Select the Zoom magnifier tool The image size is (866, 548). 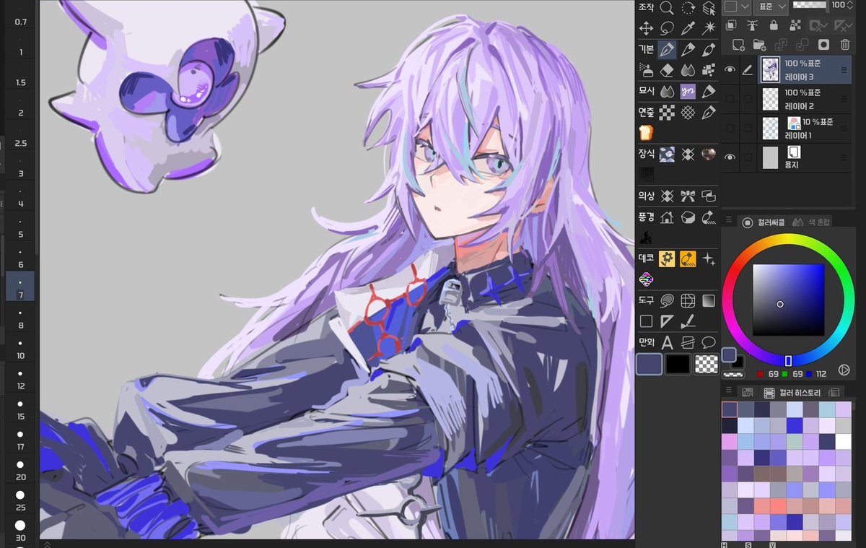click(667, 8)
